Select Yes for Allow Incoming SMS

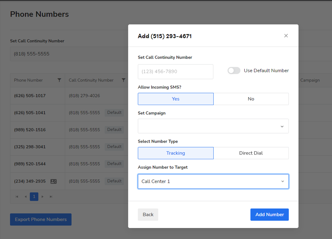(175, 99)
